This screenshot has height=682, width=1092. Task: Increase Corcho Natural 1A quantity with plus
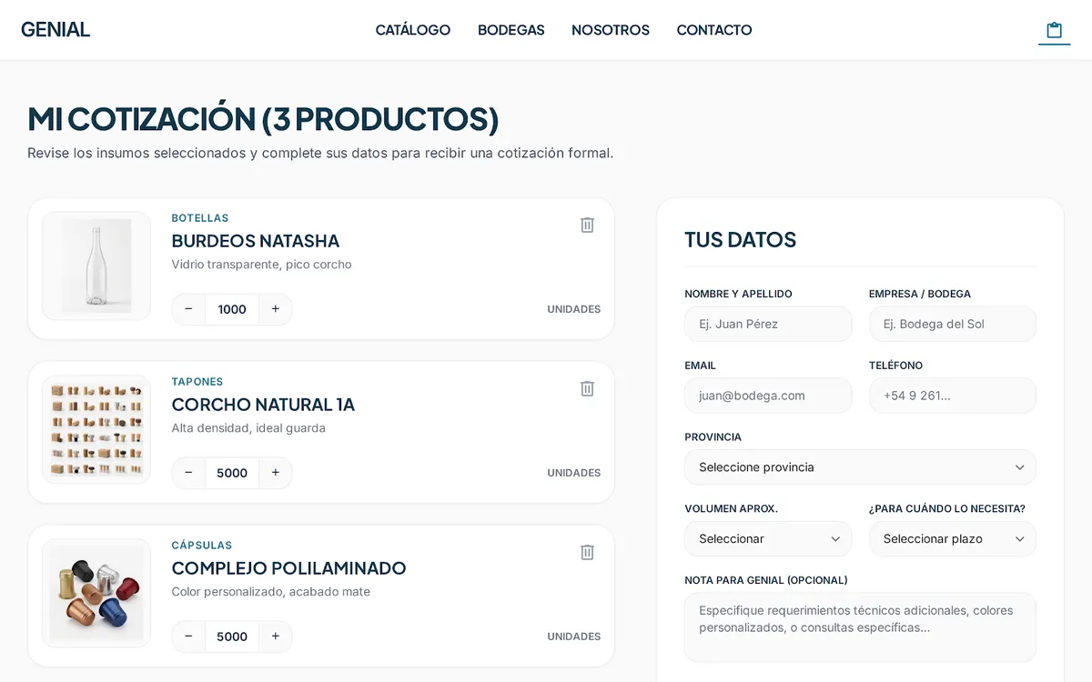[x=276, y=473]
